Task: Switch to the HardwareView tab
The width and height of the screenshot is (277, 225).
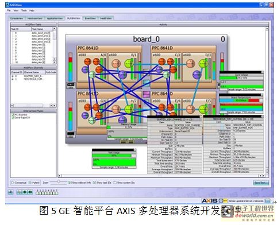Action: click(34, 18)
